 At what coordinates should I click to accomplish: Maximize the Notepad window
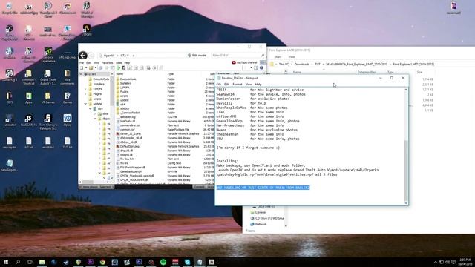click(x=391, y=78)
